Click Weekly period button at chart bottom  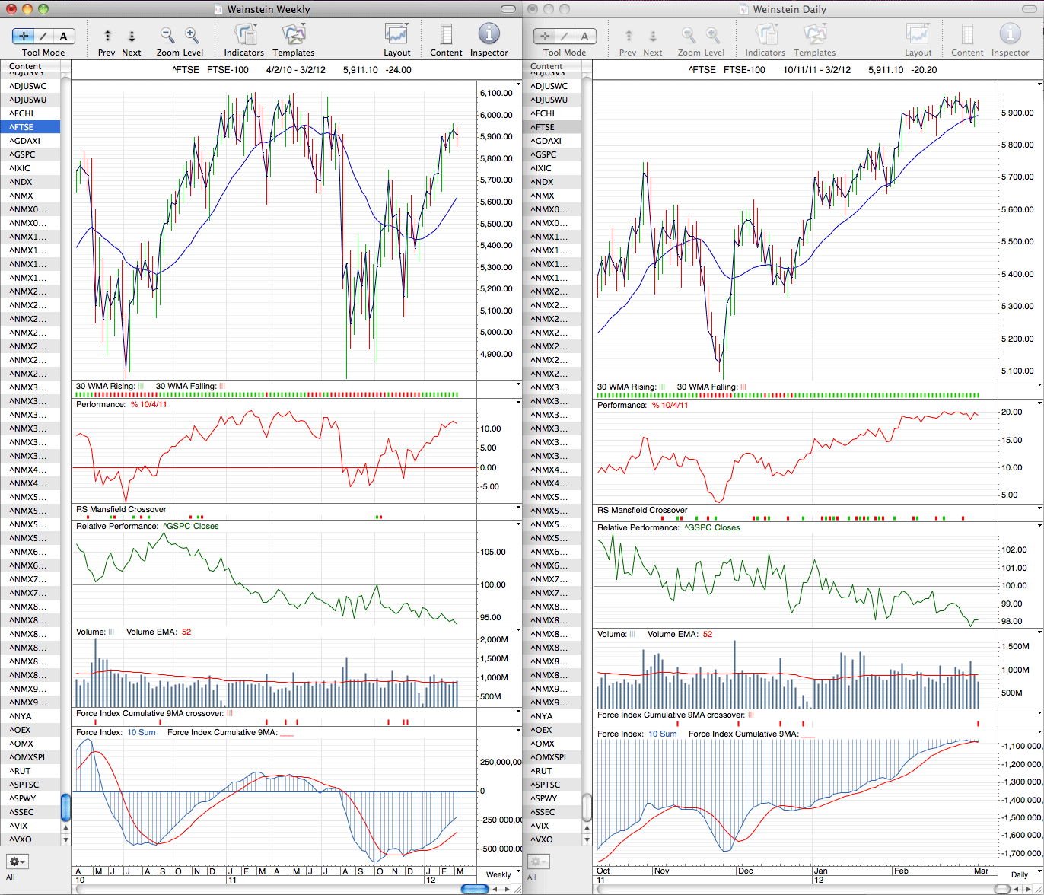point(499,874)
